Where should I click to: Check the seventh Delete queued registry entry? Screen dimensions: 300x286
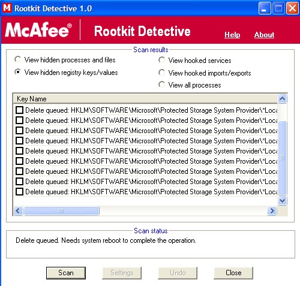[x=19, y=171]
